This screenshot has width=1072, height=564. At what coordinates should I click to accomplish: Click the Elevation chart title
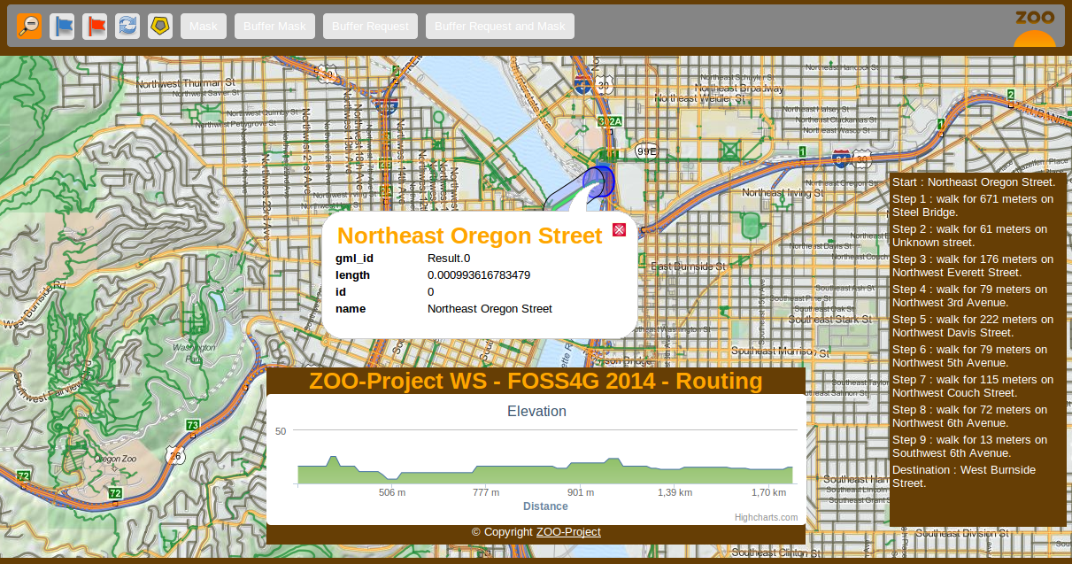[536, 411]
